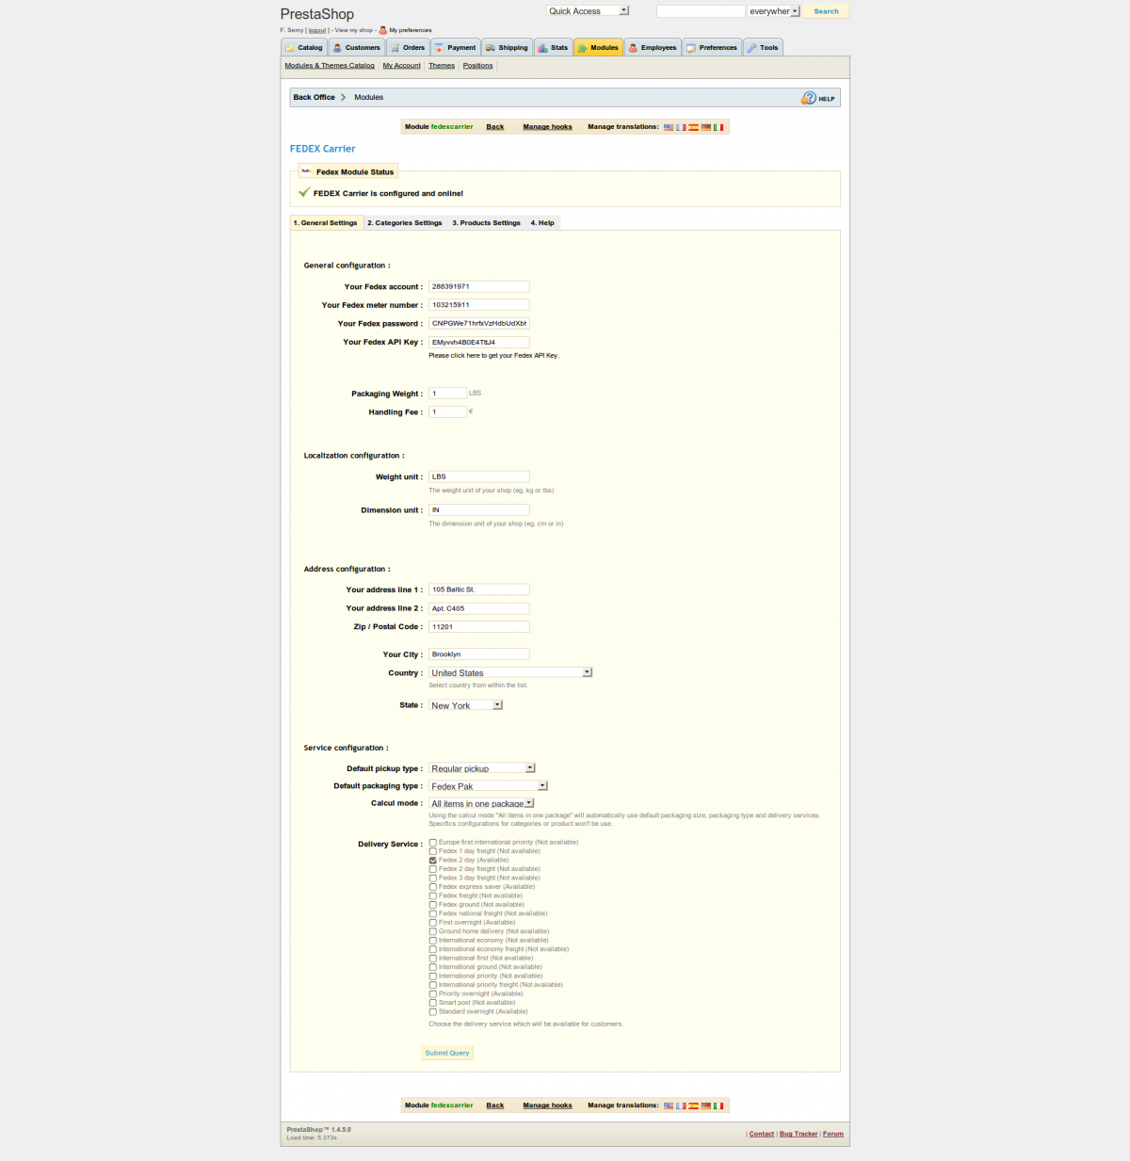Open the State dropdown showing New York
Viewport: 1130px width, 1161px height.
tap(466, 705)
